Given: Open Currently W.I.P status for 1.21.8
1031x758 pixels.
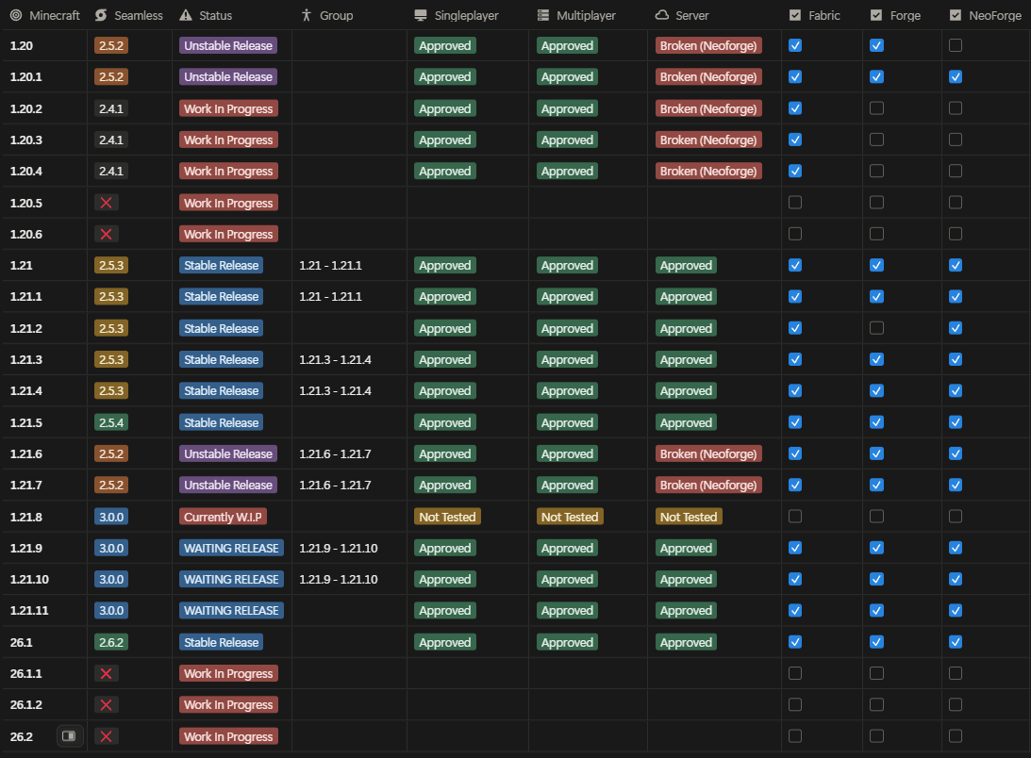Looking at the screenshot, I should [223, 517].
